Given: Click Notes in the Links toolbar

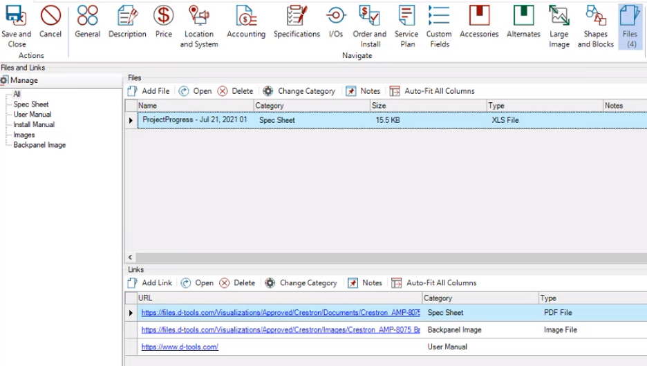Looking at the screenshot, I should click(x=365, y=282).
